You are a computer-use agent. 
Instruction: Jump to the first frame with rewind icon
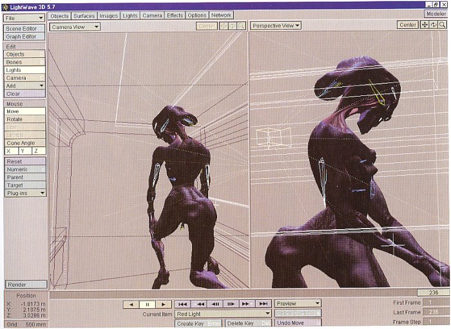[x=183, y=304]
